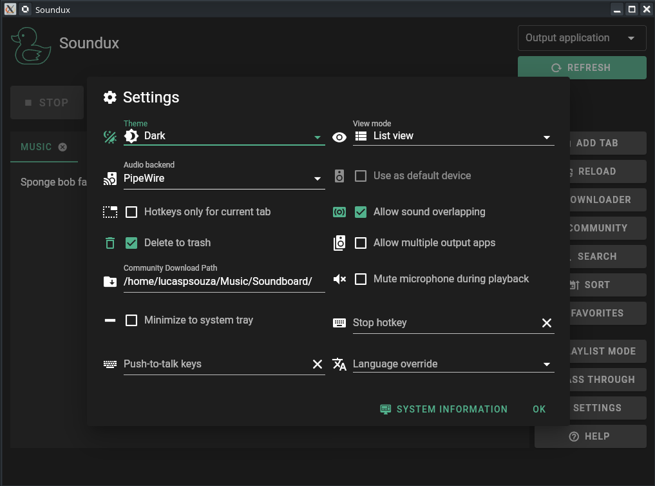Viewport: 655px width, 486px height.
Task: Open the Audio backend dropdown showing PipeWire
Action: point(224,179)
